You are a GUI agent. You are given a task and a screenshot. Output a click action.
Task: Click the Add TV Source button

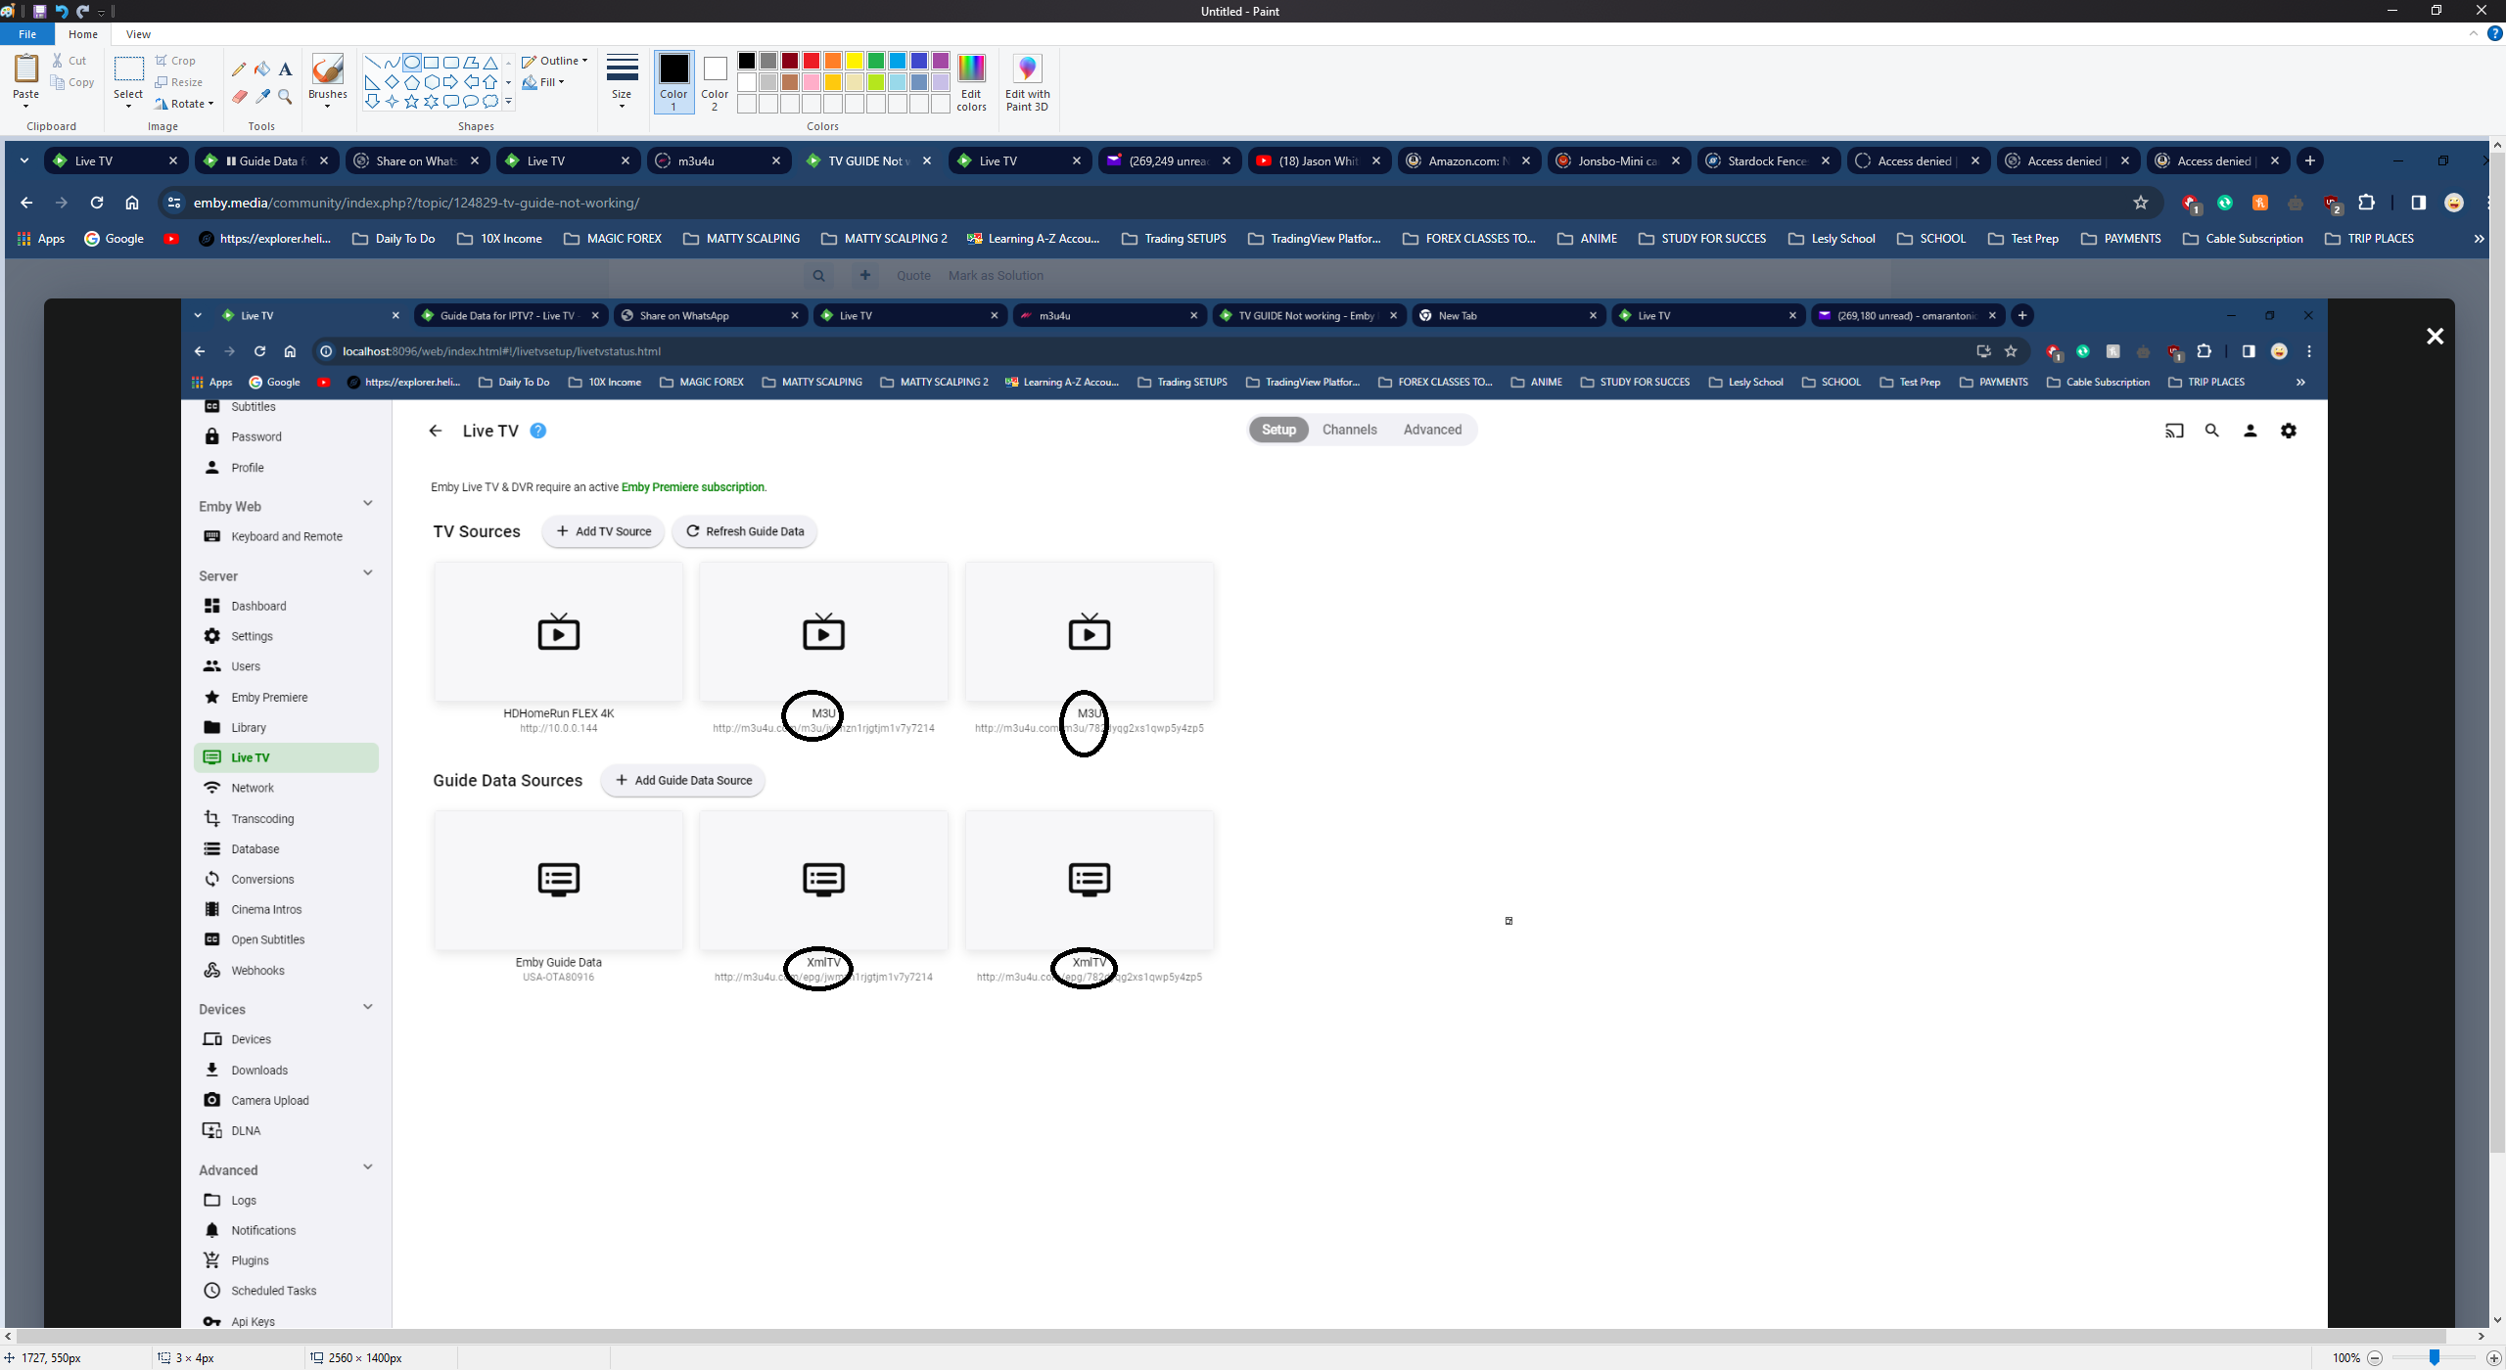(602, 530)
